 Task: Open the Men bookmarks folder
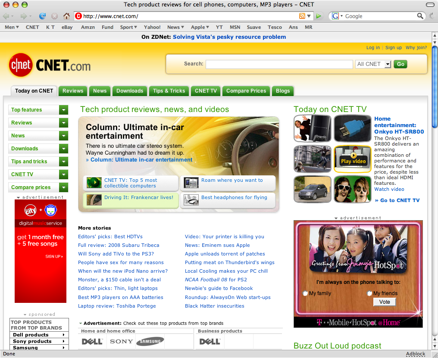tap(12, 27)
